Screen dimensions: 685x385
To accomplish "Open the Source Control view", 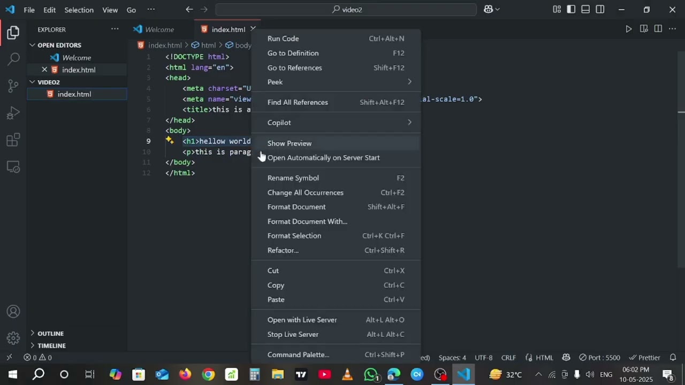I will click(13, 86).
